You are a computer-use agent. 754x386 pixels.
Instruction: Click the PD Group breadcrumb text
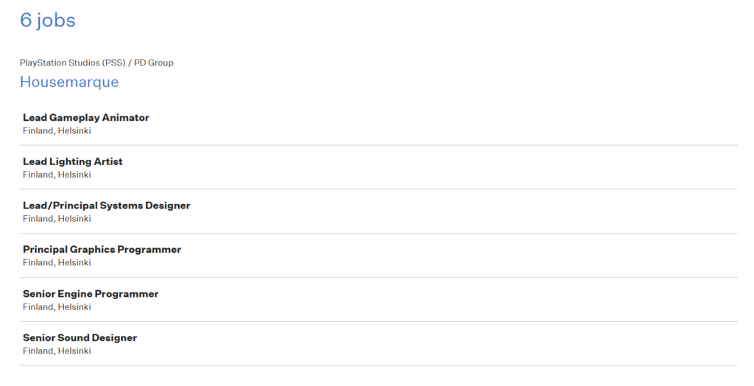pos(154,63)
